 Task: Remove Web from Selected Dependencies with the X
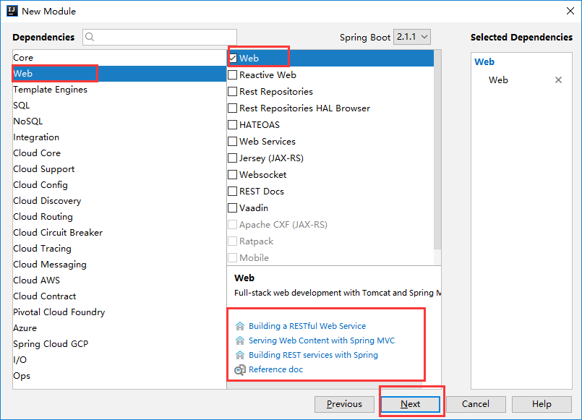pyautogui.click(x=558, y=80)
